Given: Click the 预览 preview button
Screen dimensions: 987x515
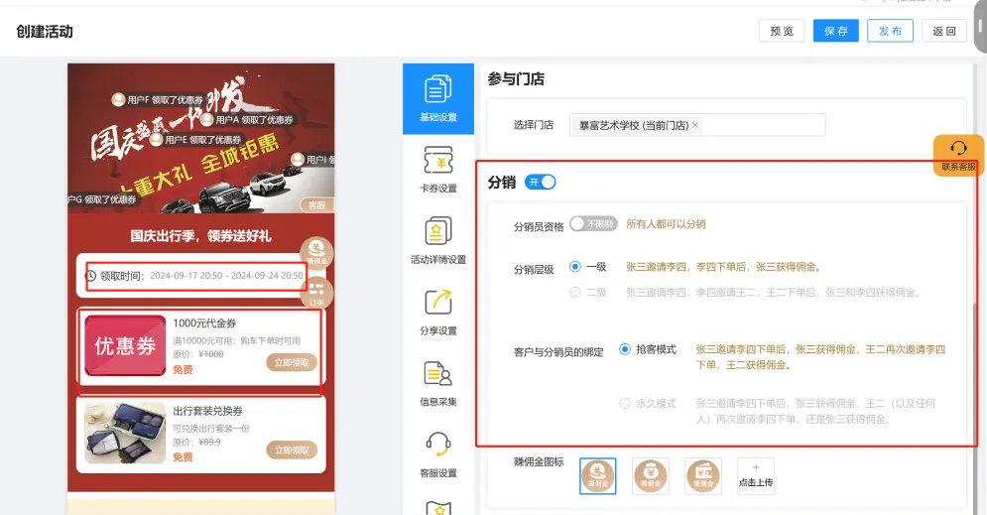Looking at the screenshot, I should click(x=782, y=31).
